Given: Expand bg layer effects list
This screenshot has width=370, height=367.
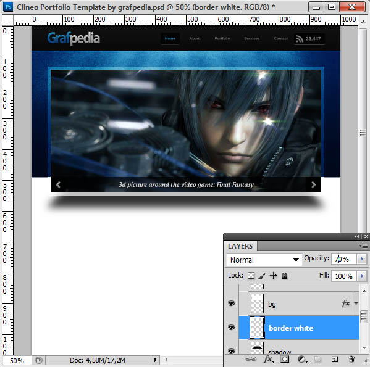Looking at the screenshot, I should pyautogui.click(x=356, y=303).
